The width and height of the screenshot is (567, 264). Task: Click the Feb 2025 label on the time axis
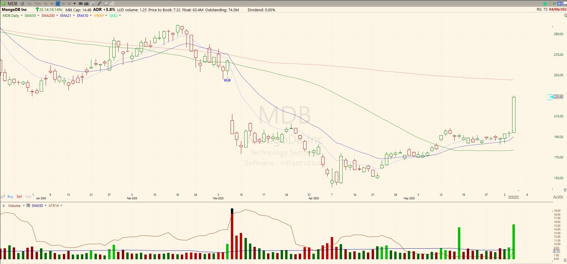coord(132,198)
